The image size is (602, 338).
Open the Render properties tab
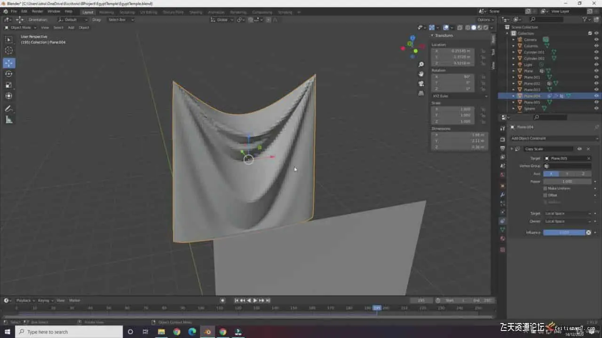point(502,139)
